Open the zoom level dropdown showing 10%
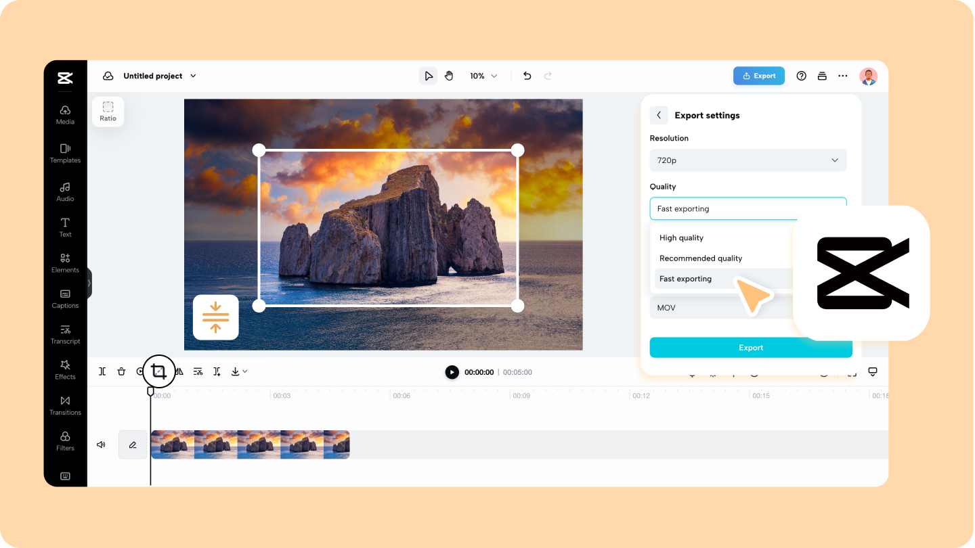The height and width of the screenshot is (548, 975). click(x=483, y=76)
